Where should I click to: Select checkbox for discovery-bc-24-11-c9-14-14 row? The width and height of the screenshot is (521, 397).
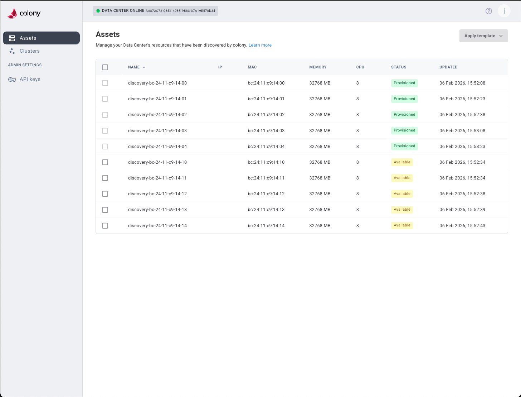pyautogui.click(x=105, y=226)
